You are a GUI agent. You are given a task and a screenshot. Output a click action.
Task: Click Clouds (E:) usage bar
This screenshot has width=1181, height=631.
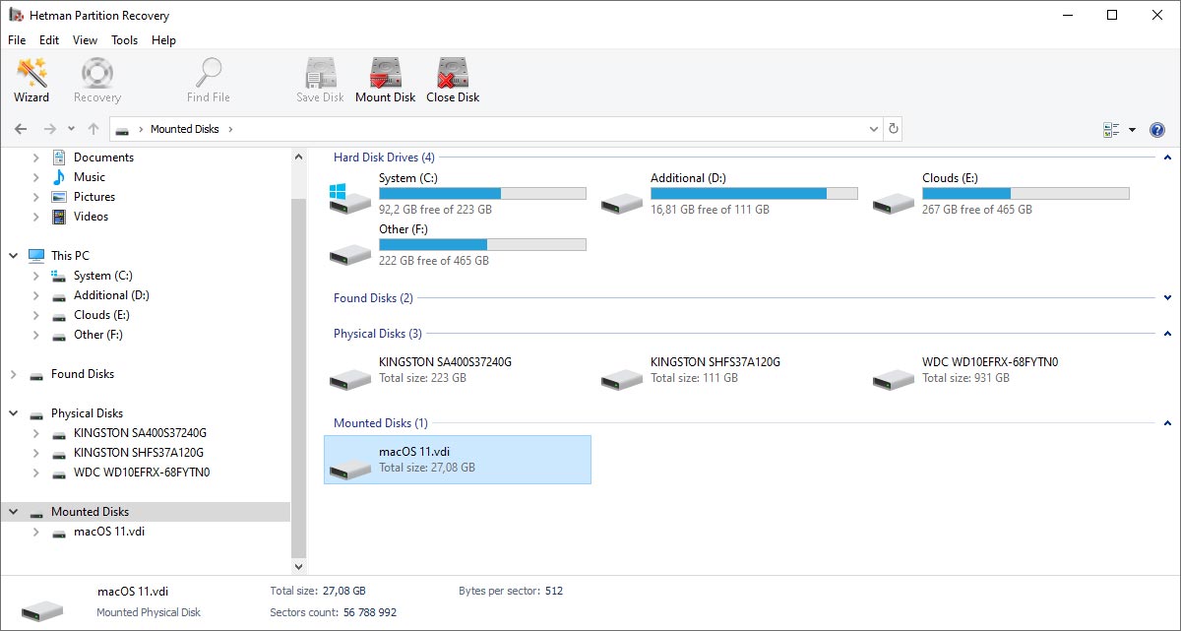click(1026, 194)
